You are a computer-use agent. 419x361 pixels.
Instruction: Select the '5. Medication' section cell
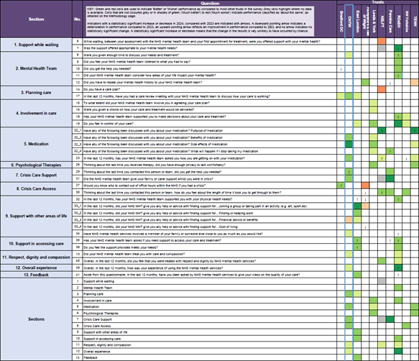click(x=36, y=144)
